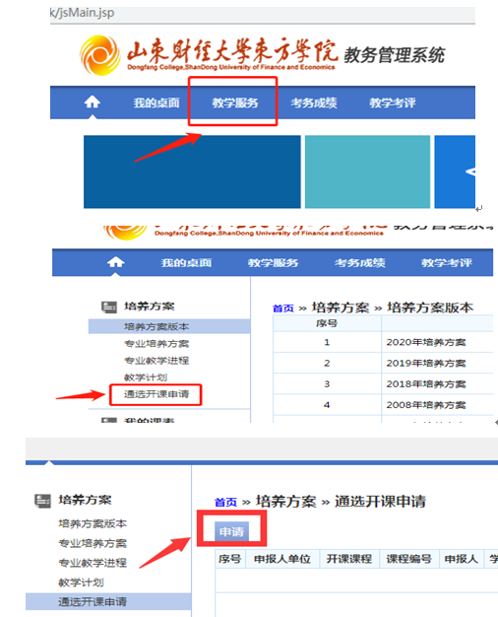Select 培养方案版本 in the middle sidebar
This screenshot has width=498, height=617.
pos(156,326)
